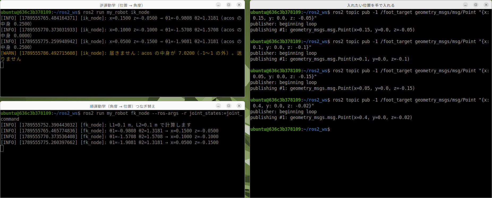Close the 順運動学 terminal window
This screenshot has width=492, height=198.
(x=239, y=106)
